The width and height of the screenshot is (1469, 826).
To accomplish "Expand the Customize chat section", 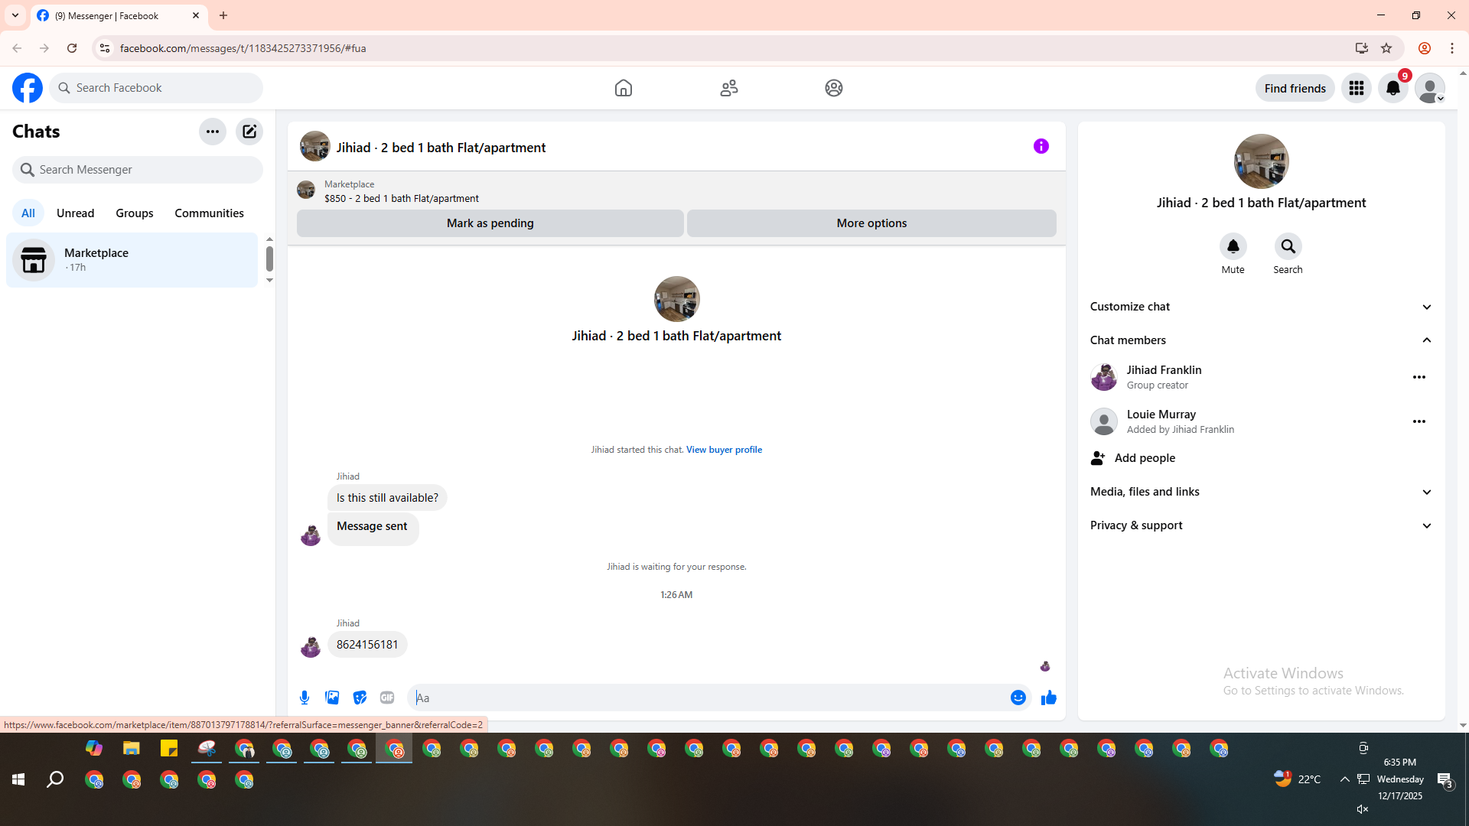I will tap(1261, 307).
